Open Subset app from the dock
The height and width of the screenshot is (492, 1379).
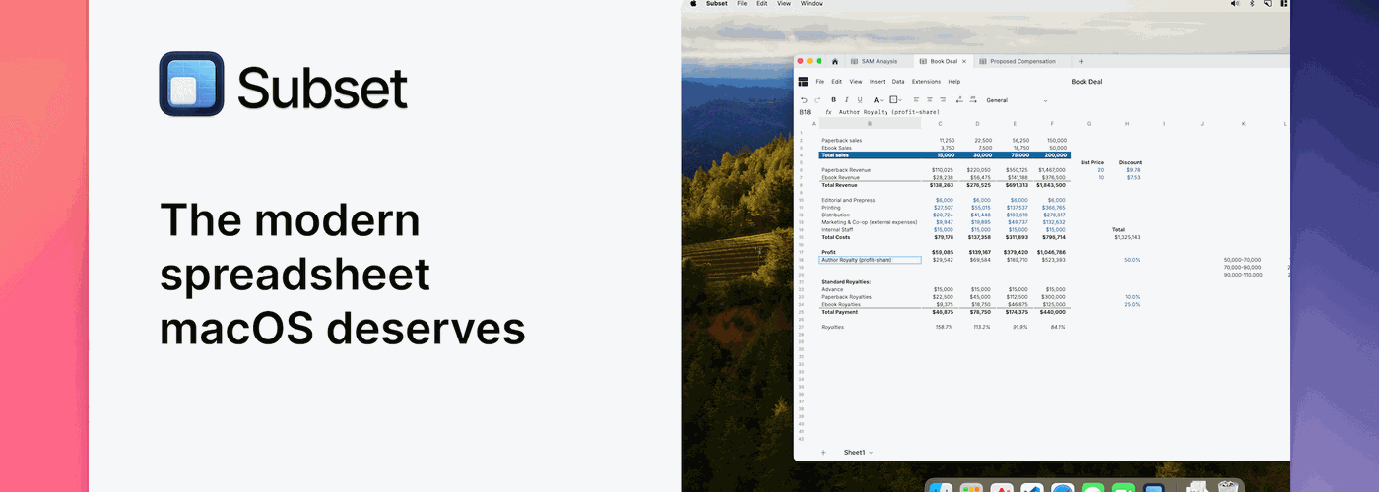point(1152,488)
